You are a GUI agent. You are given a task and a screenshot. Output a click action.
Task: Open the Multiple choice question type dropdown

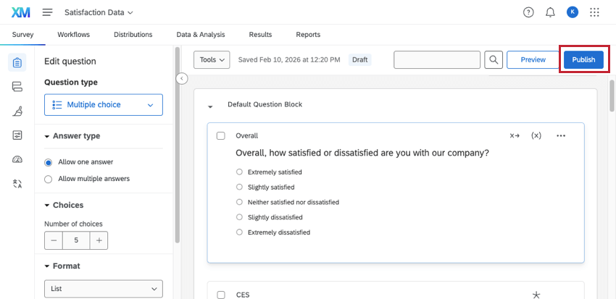(104, 105)
